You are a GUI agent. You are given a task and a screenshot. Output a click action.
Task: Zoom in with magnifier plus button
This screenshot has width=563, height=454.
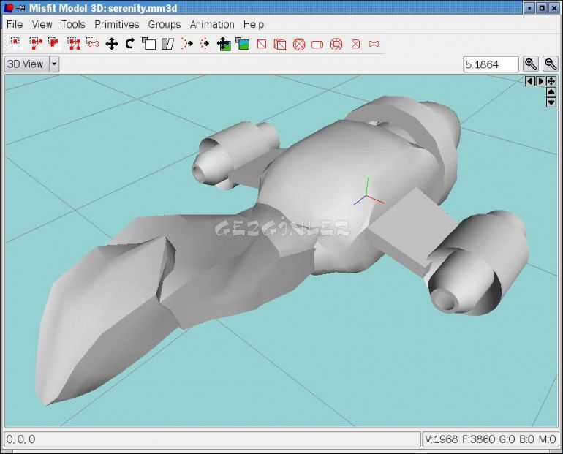[x=531, y=64]
